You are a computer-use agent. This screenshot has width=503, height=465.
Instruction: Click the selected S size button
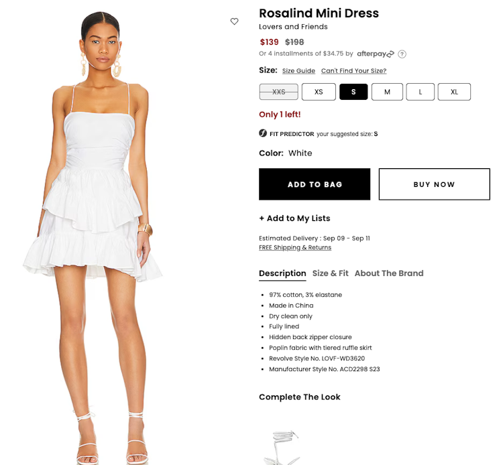pyautogui.click(x=353, y=92)
